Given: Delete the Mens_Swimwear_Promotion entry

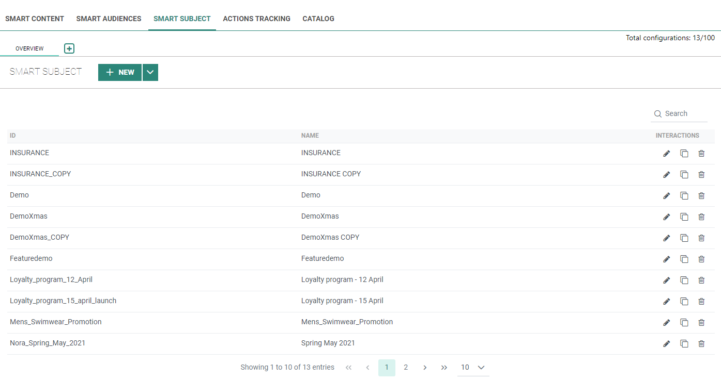Looking at the screenshot, I should coord(701,323).
